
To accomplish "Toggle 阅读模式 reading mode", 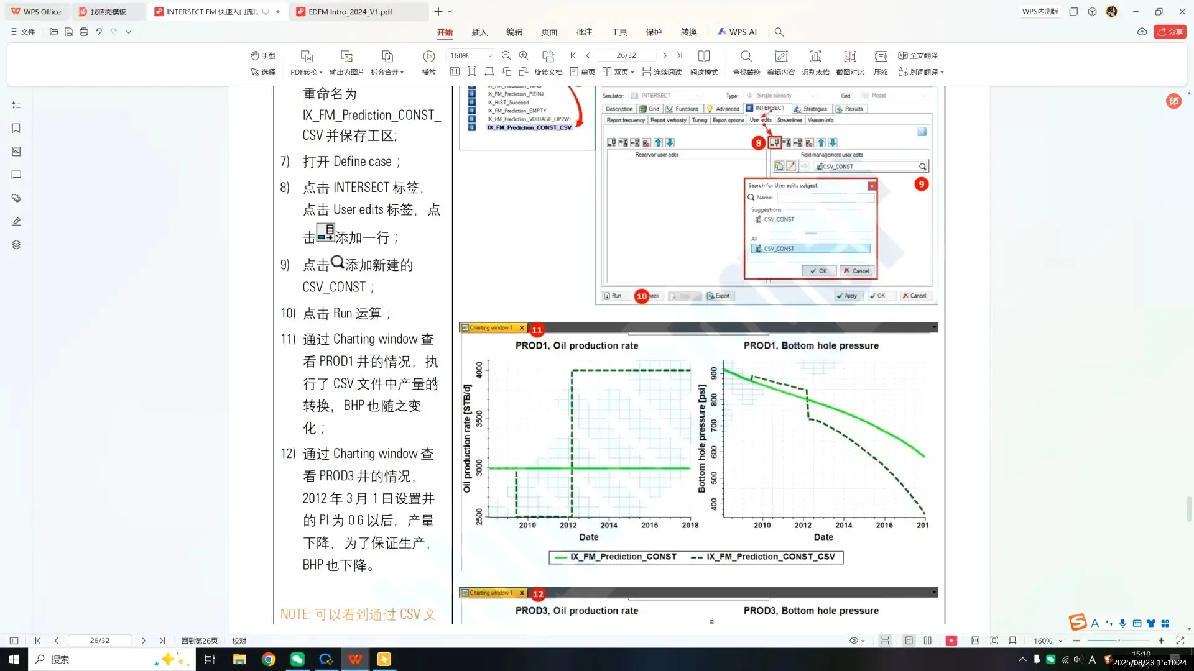I will click(x=704, y=63).
